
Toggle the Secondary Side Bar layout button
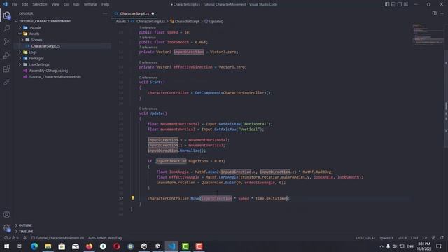coord(400,4)
